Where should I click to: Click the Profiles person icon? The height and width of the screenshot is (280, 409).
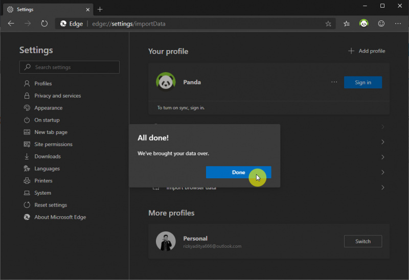click(27, 83)
